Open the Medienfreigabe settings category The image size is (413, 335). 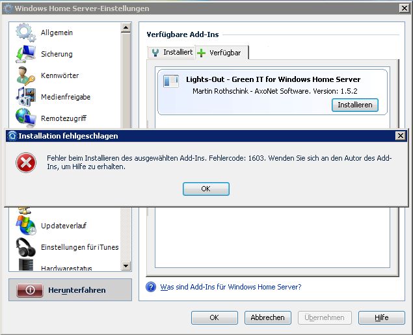tap(66, 97)
